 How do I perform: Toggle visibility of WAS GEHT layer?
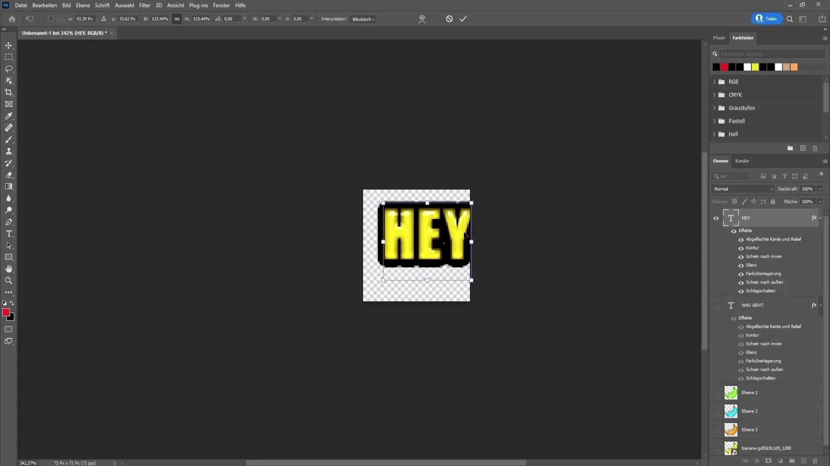click(x=717, y=305)
